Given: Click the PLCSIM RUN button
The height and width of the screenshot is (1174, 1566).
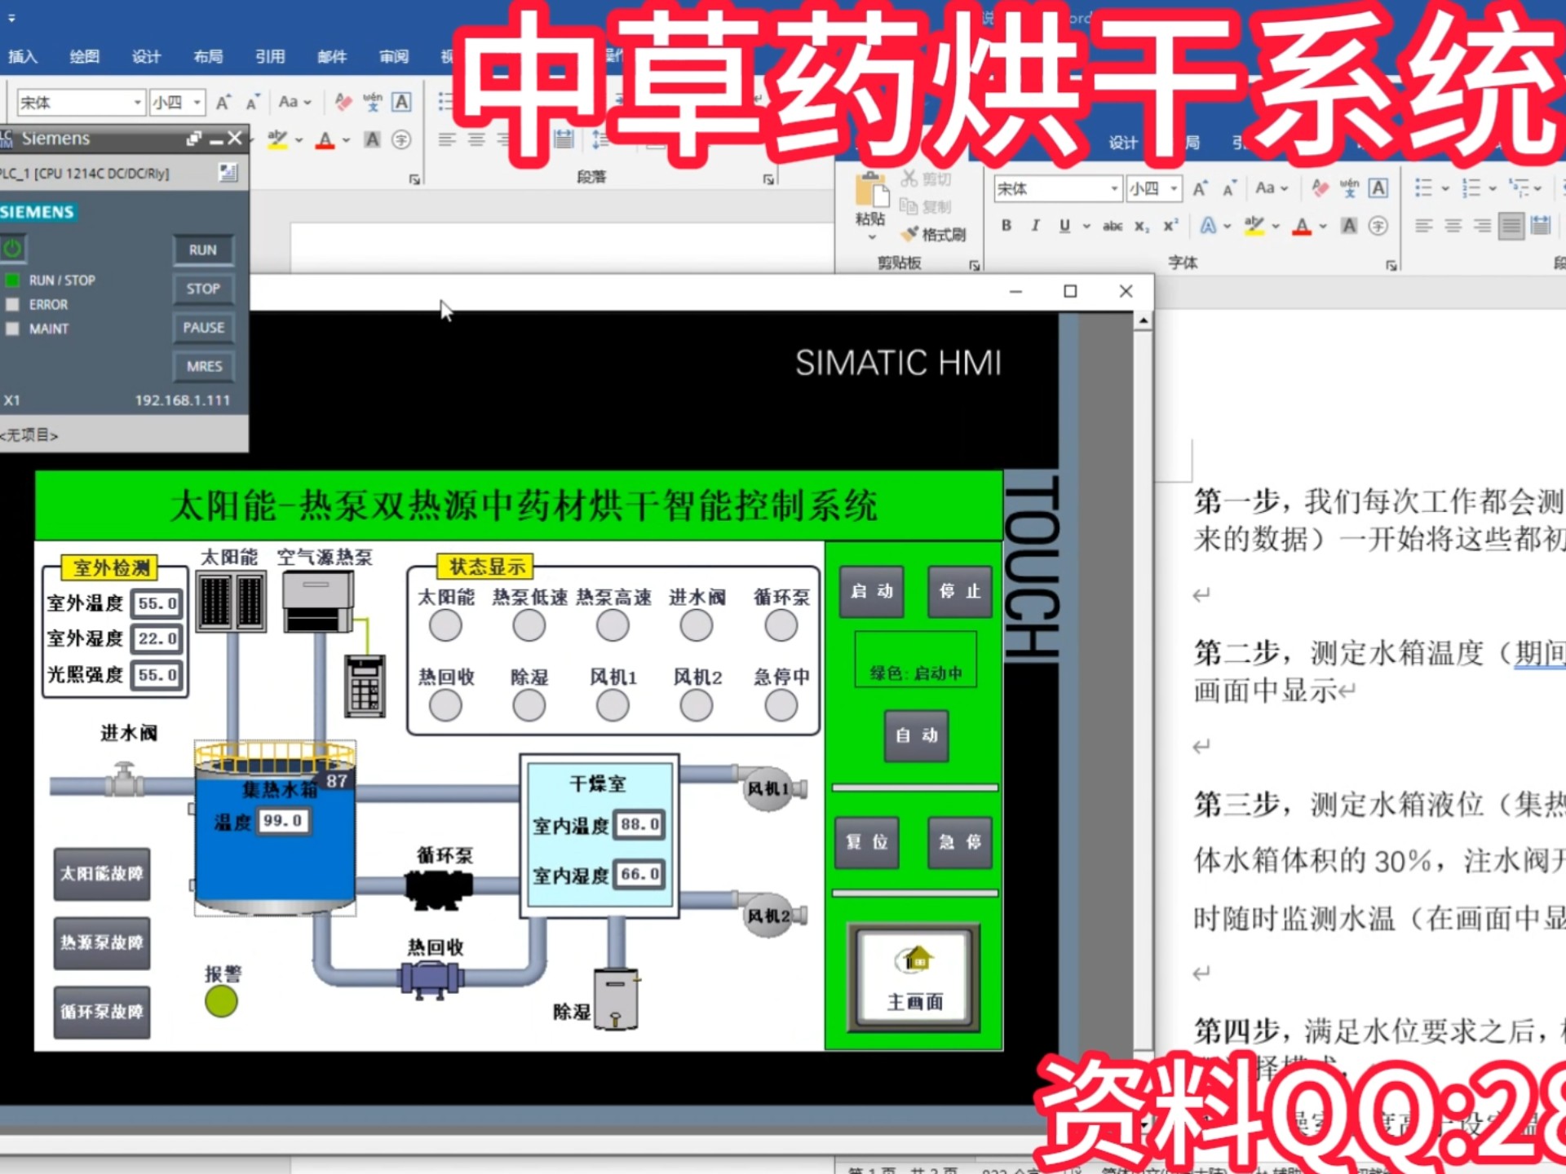Looking at the screenshot, I should pyautogui.click(x=203, y=250).
